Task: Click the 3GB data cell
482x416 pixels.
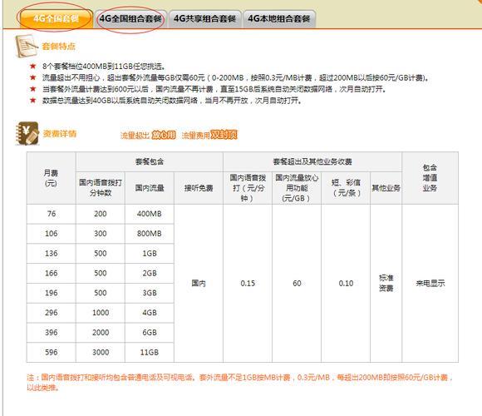Action: [x=150, y=293]
